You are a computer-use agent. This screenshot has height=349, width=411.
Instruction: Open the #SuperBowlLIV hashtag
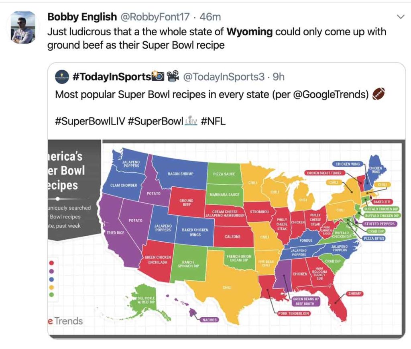click(x=90, y=121)
